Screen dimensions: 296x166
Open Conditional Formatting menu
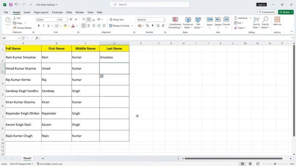[x=175, y=23]
